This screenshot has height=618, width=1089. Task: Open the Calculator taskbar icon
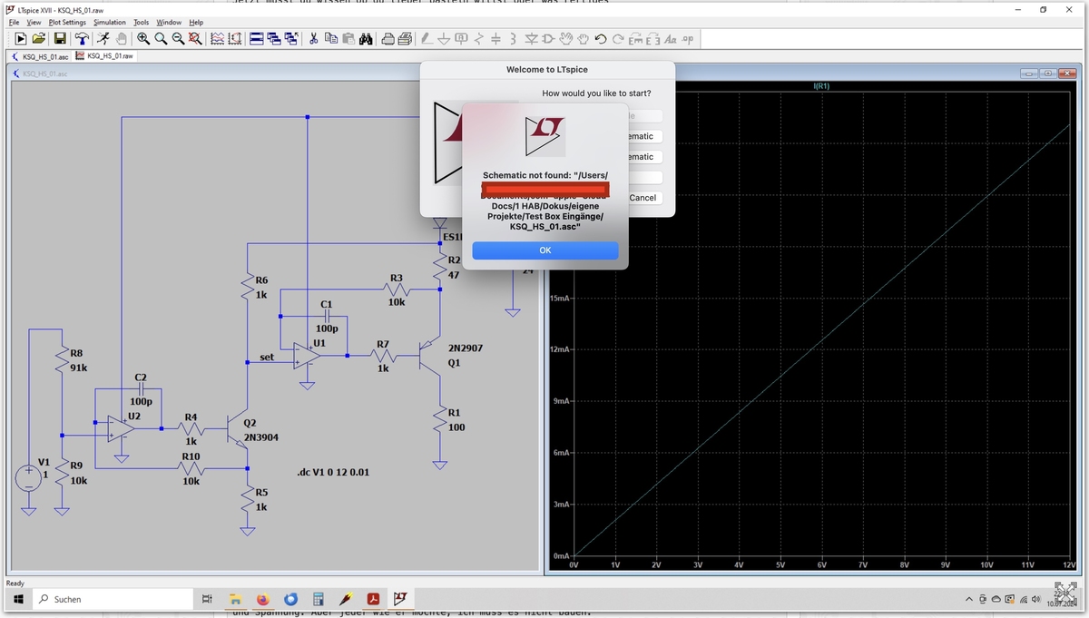tap(318, 599)
